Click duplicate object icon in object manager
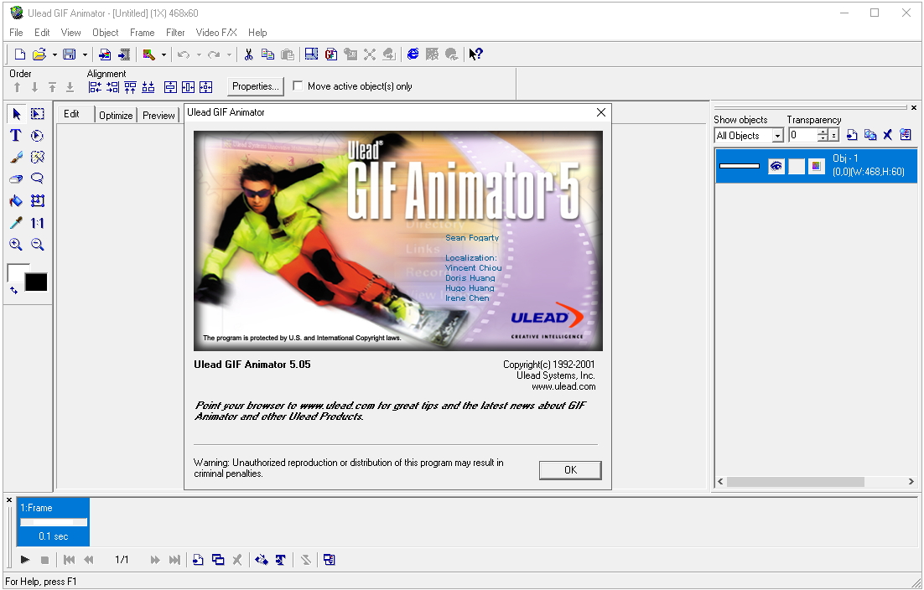This screenshot has width=924, height=590. pos(869,135)
